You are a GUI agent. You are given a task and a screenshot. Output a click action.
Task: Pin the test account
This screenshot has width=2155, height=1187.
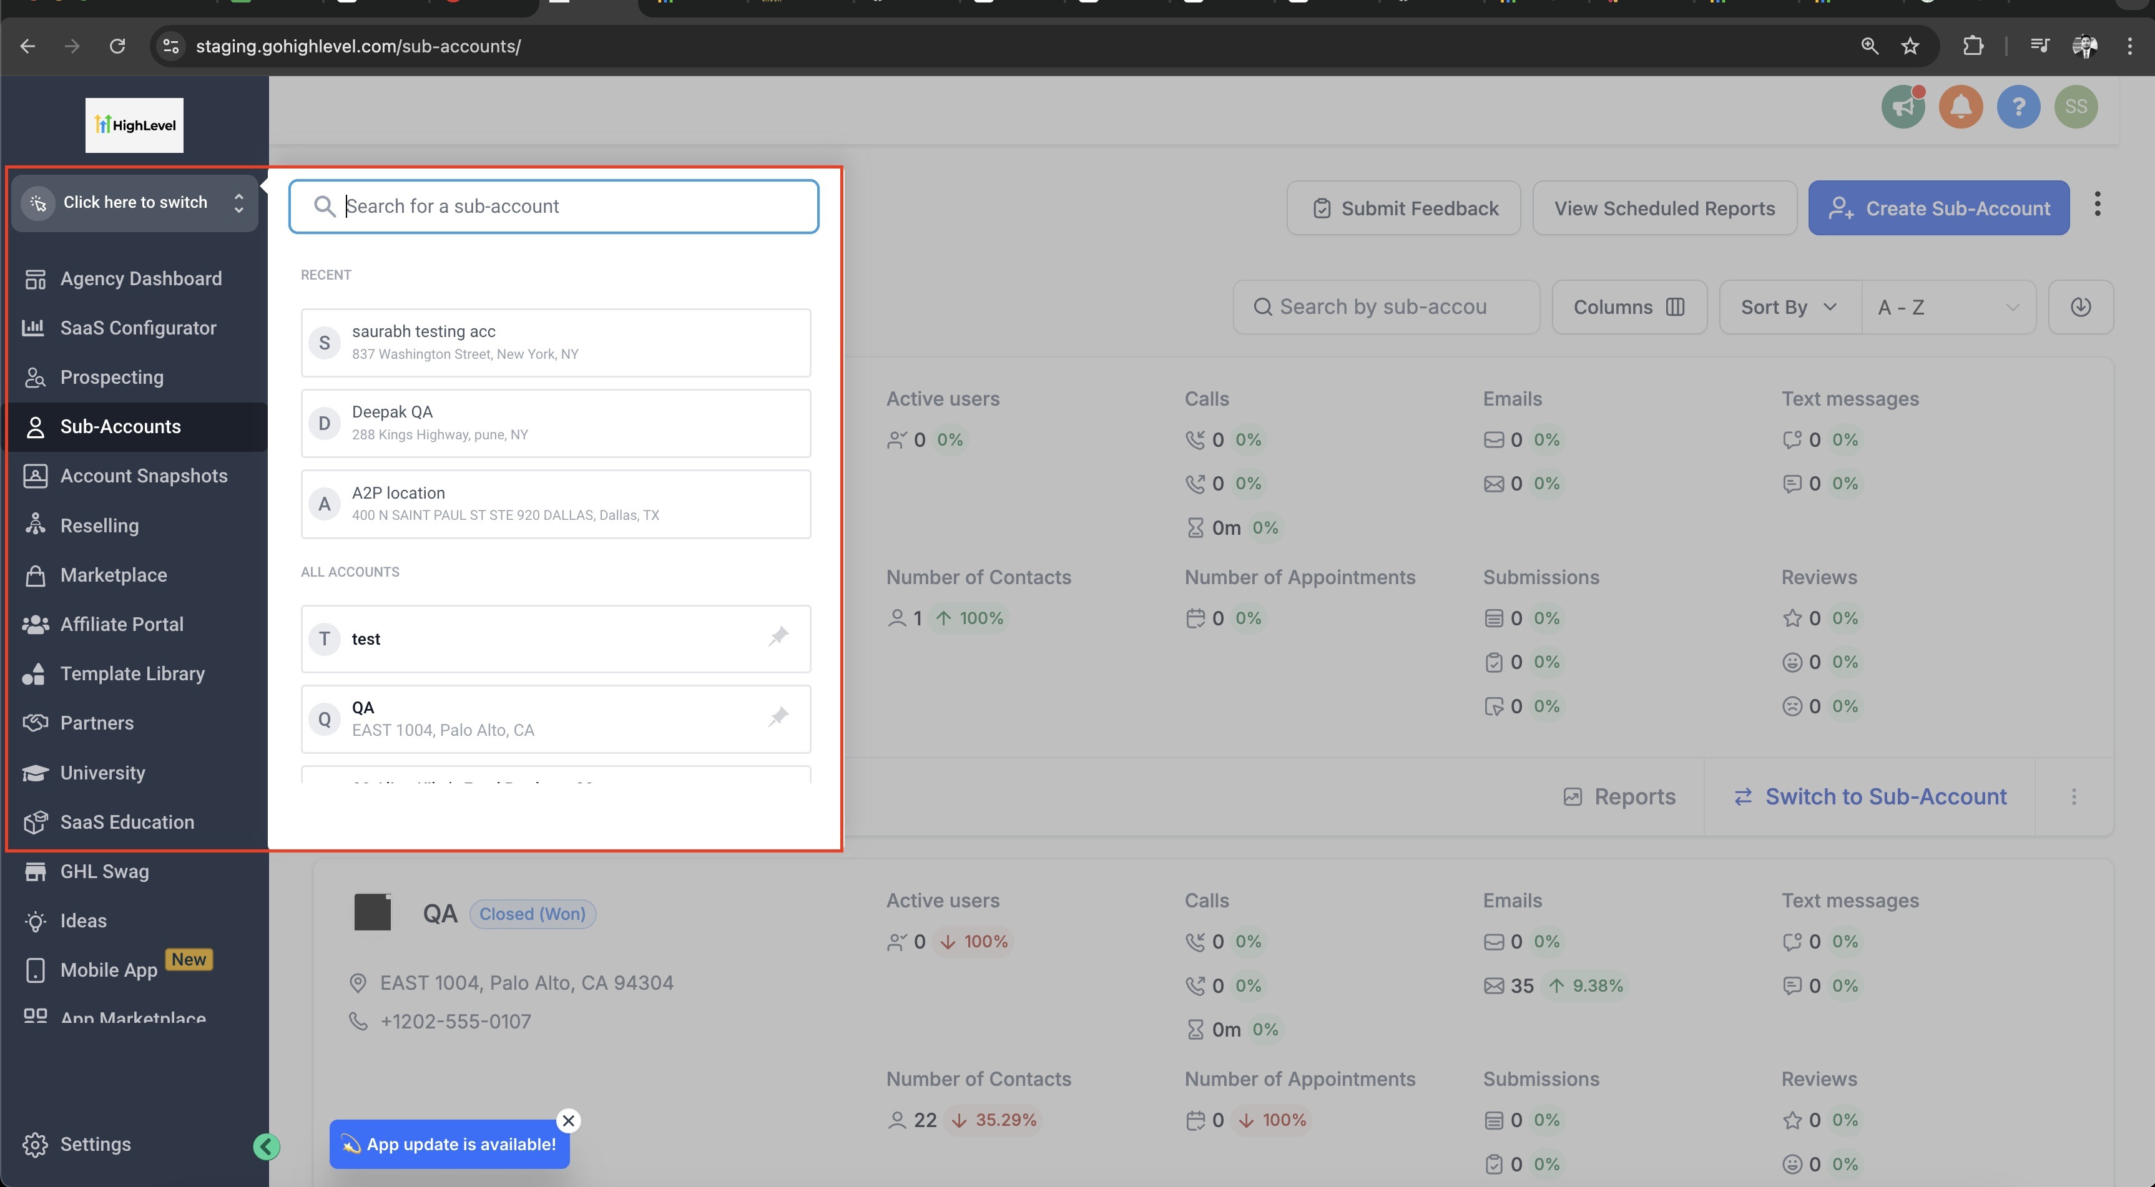pyautogui.click(x=778, y=637)
